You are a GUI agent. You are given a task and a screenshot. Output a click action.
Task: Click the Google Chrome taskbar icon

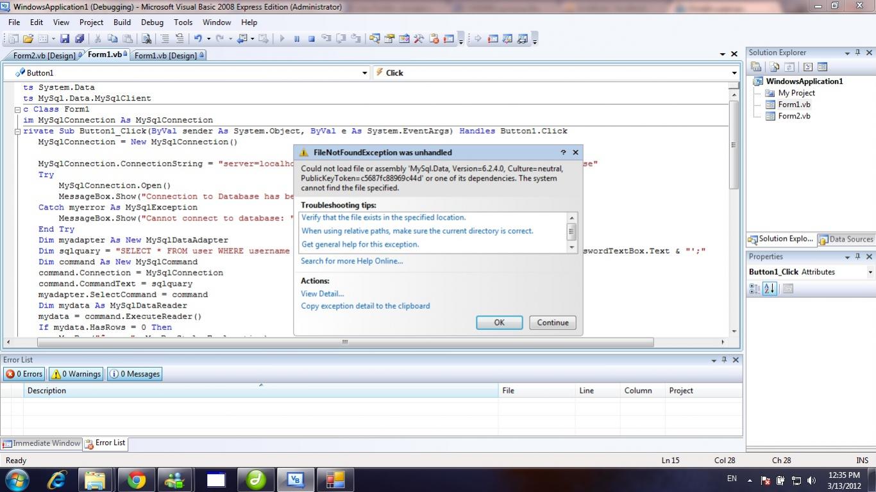[136, 480]
